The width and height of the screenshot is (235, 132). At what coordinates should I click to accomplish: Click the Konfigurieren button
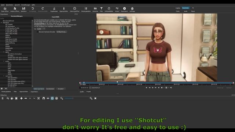pyautogui.click(x=62, y=32)
